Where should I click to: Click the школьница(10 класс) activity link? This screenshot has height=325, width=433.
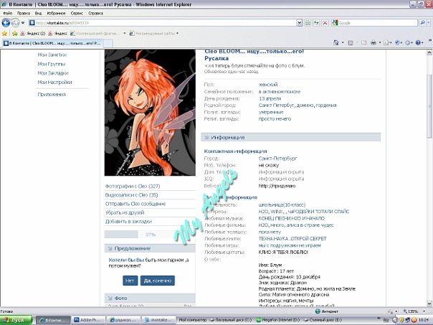click(x=282, y=204)
